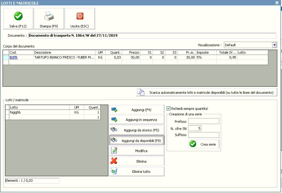The image size is (282, 193).
Task: Click the red X Elimina icon
Action: [114, 161]
